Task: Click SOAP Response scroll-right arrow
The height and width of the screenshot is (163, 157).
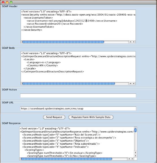Action: [132, 159]
